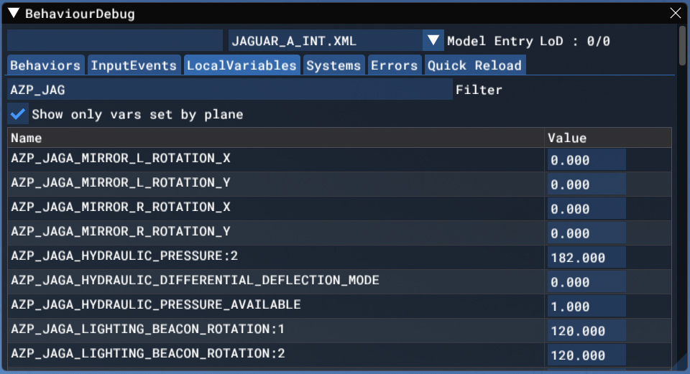Collapse the BehaviourDebug window triangle
Image resolution: width=690 pixels, height=374 pixels.
(13, 14)
